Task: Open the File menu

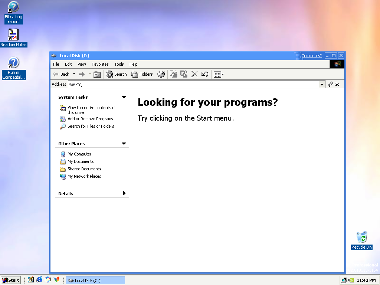Action: (56, 64)
